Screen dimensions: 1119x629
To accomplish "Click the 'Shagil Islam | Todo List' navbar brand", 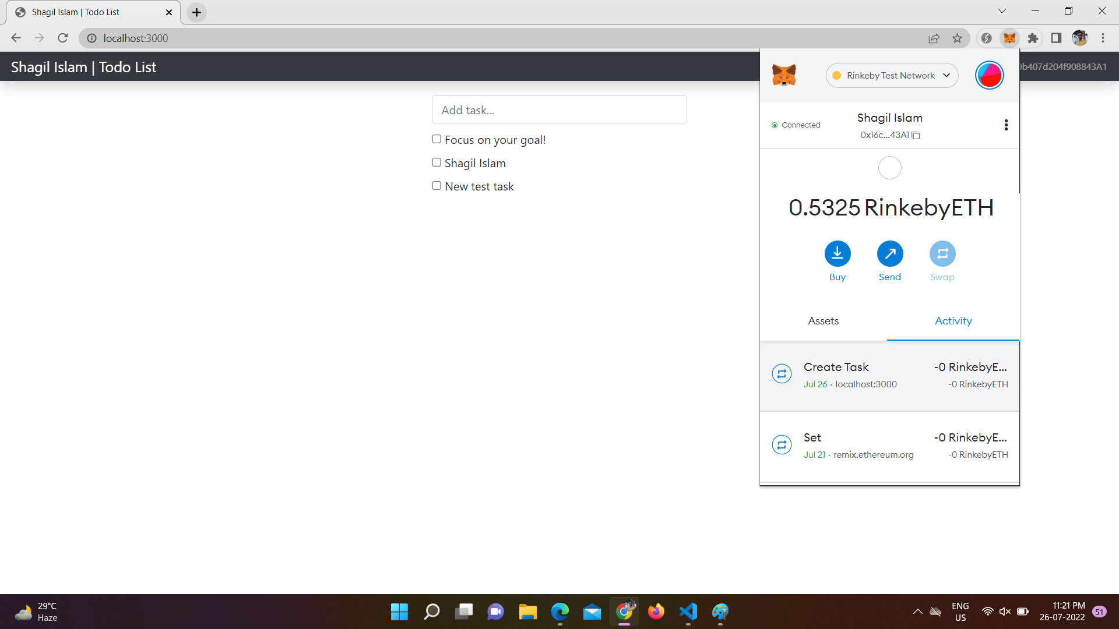I will tap(83, 67).
